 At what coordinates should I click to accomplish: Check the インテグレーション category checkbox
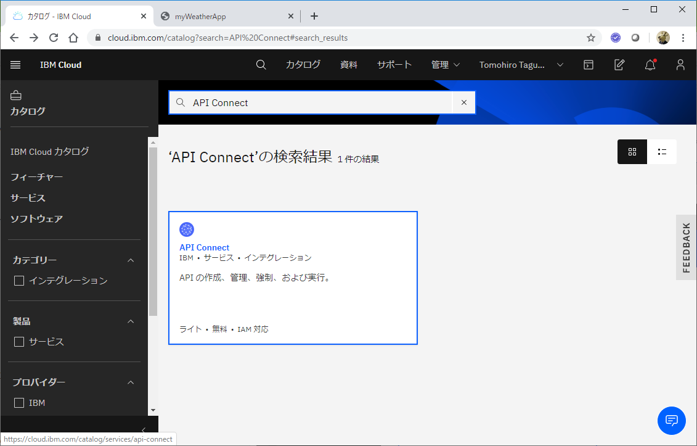[19, 281]
